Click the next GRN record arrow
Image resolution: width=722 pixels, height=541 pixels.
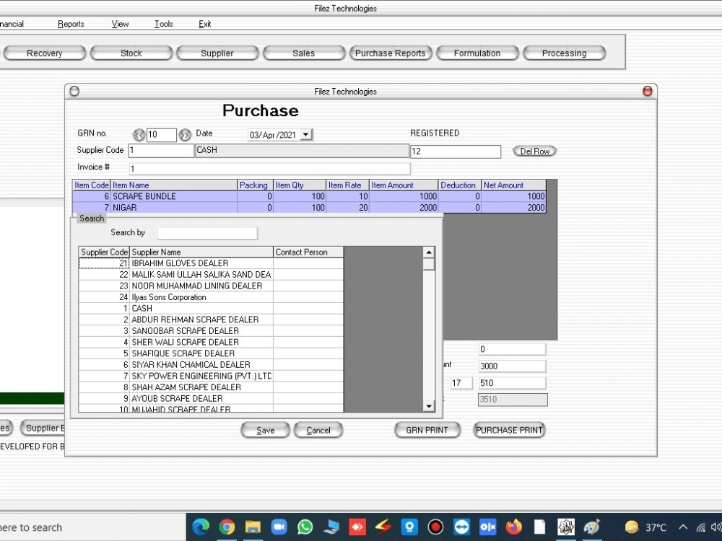185,134
